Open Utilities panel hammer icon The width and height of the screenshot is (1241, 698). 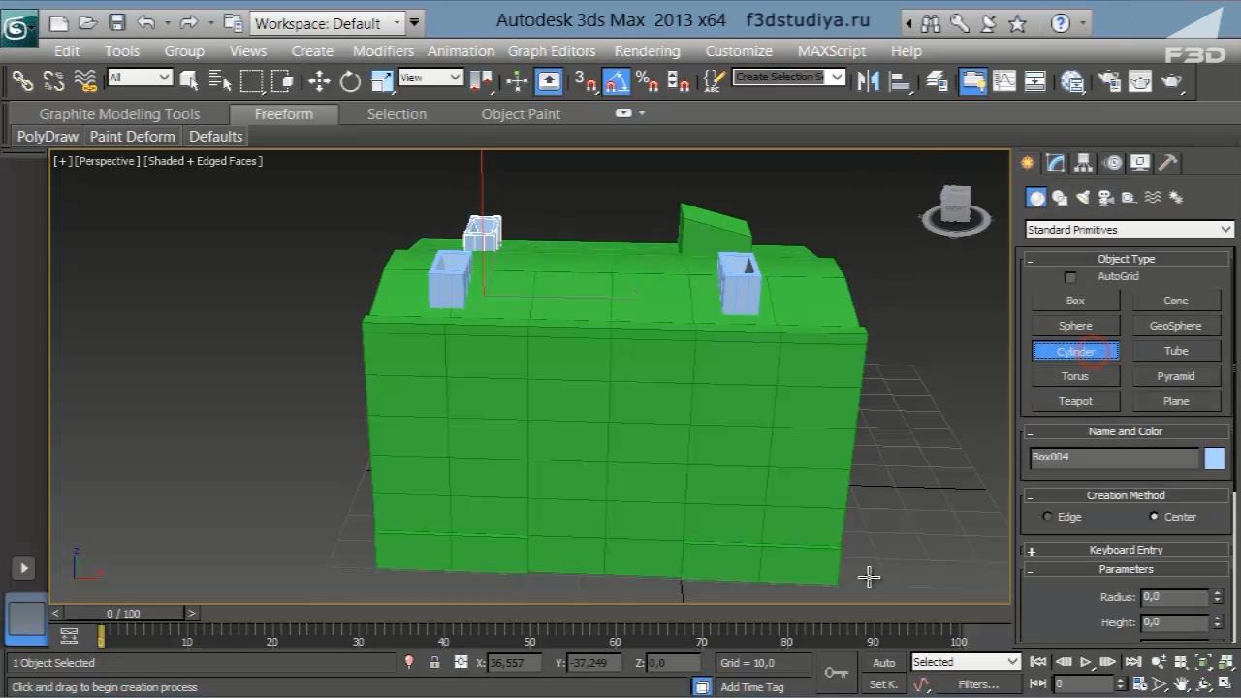tap(1168, 163)
